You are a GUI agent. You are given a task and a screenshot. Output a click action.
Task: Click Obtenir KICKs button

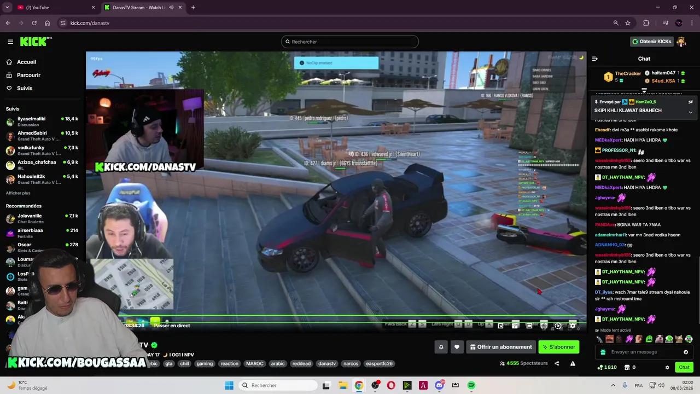pos(651,42)
